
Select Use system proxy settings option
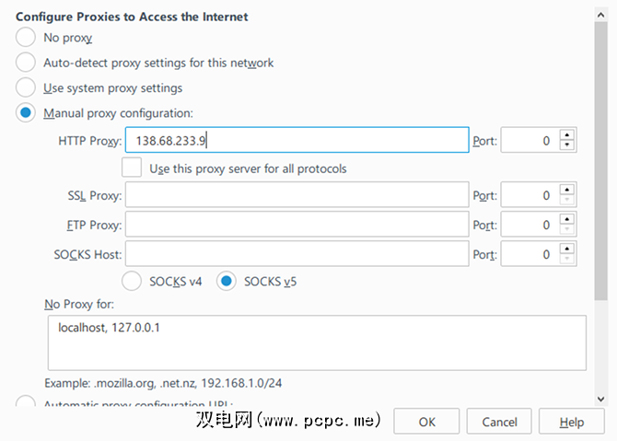tap(26, 88)
